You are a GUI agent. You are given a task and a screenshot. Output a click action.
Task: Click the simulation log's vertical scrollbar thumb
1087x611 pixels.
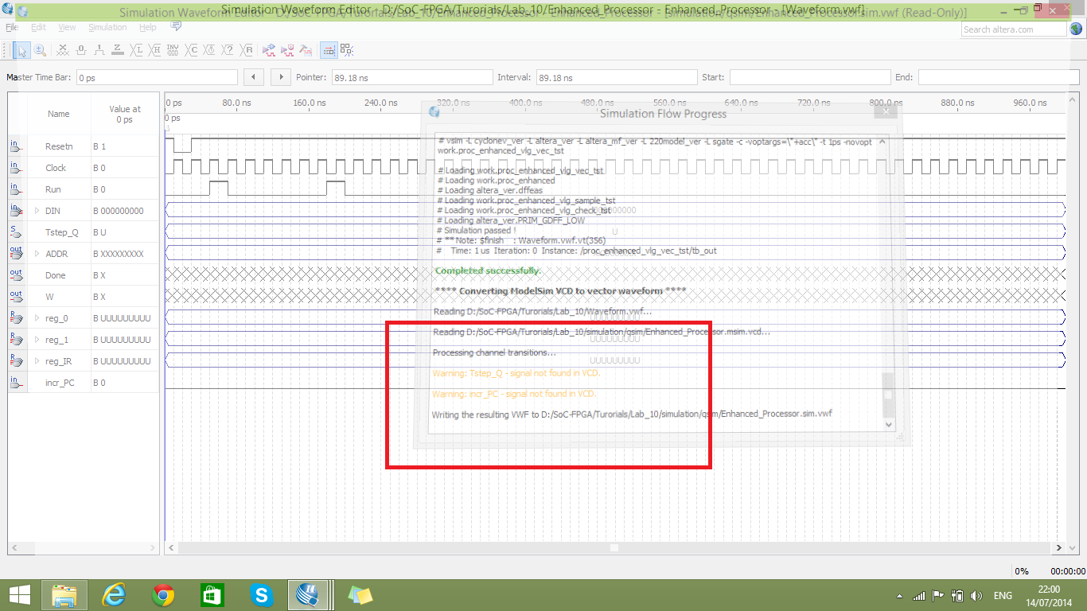click(x=889, y=395)
